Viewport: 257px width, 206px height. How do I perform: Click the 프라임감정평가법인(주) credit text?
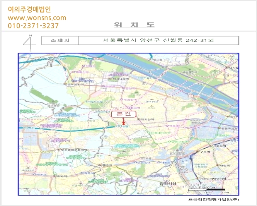pos(213,199)
